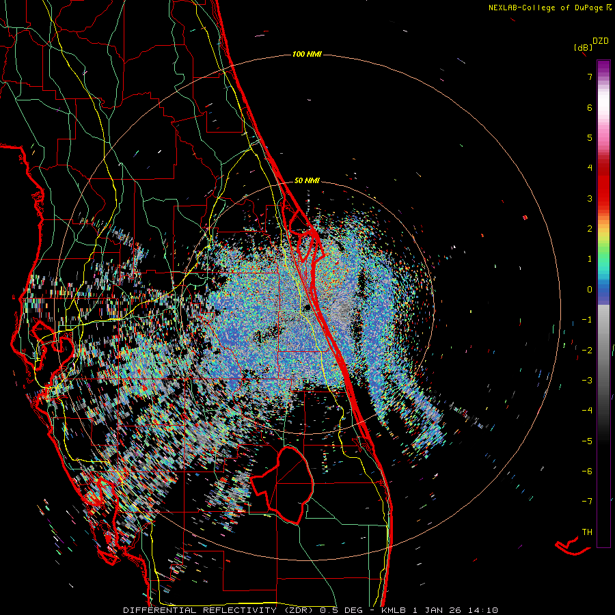Click the NEXLAB-College of DuPage label
Screen dimensions: 615x615
[545, 8]
